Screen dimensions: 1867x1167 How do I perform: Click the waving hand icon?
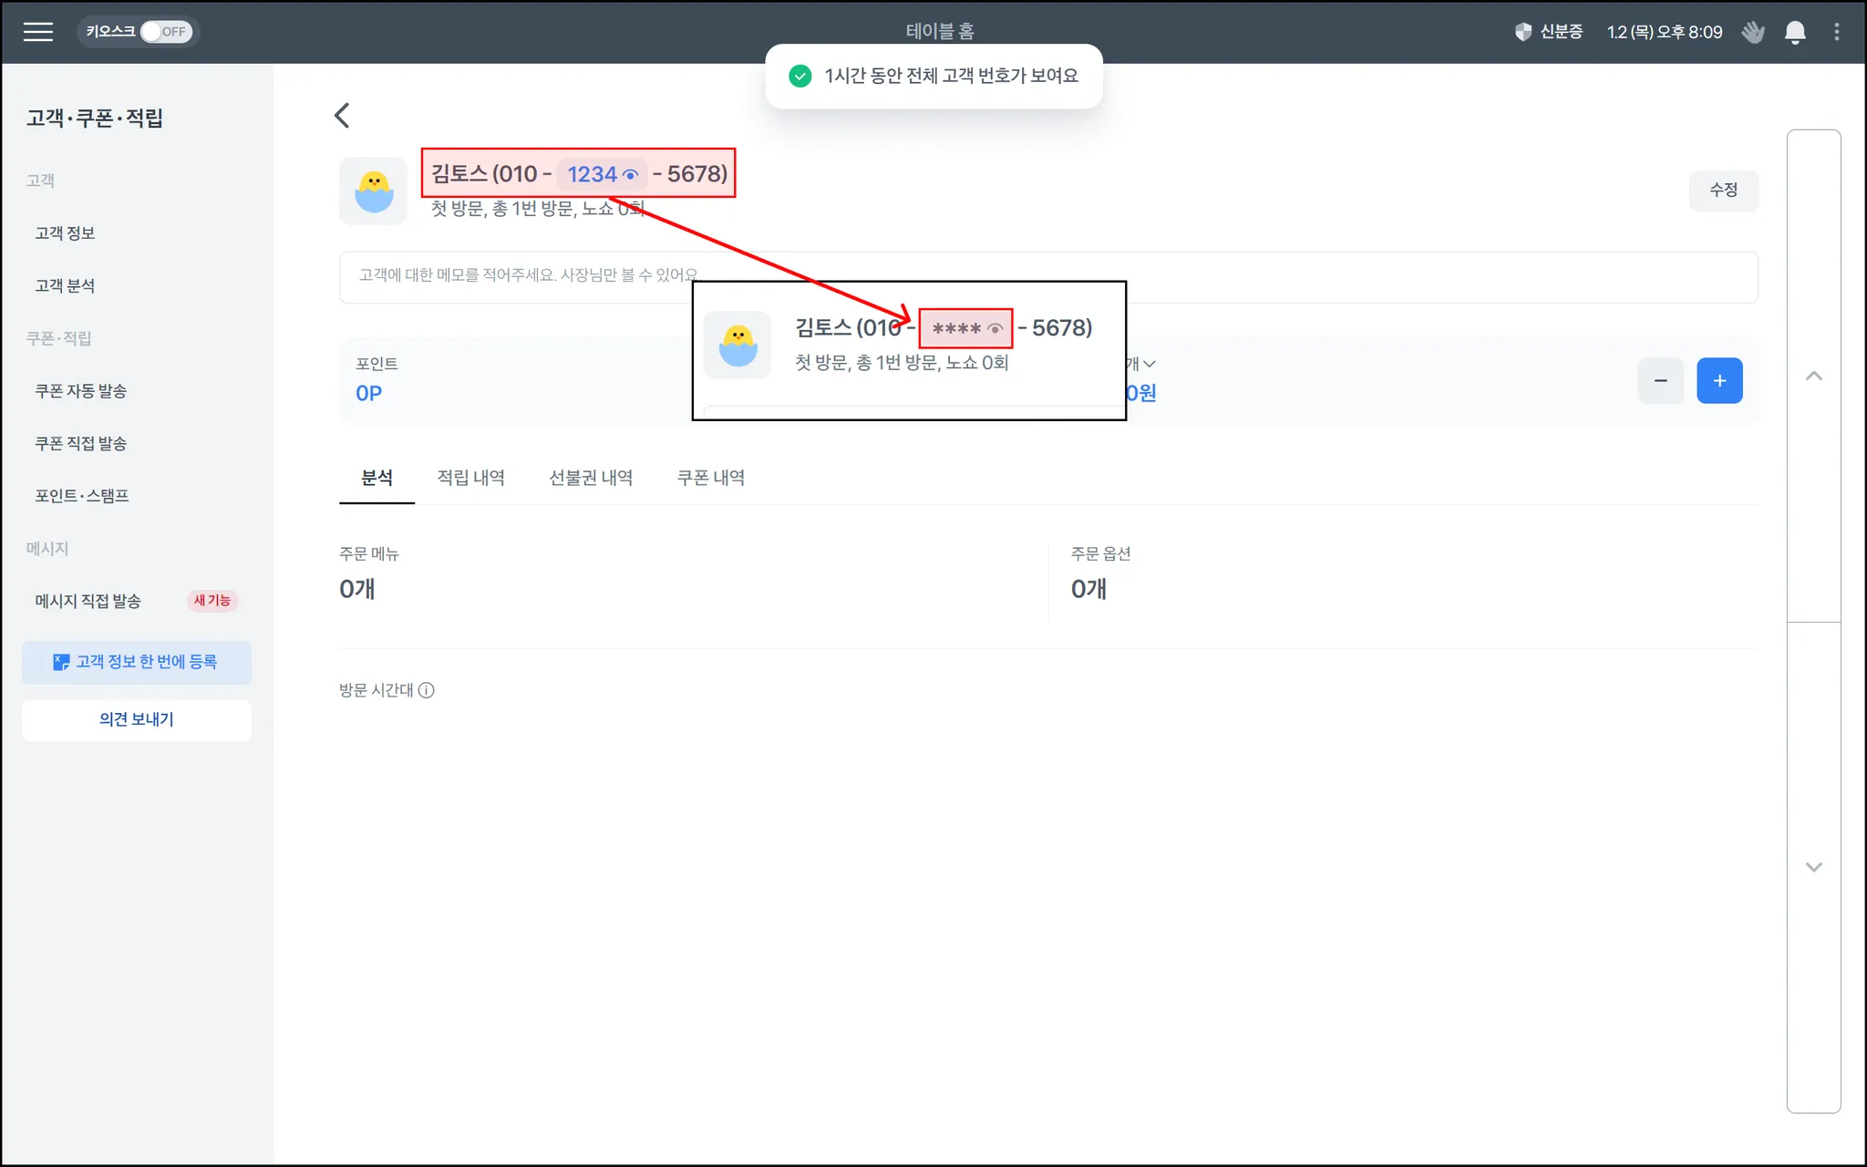(1752, 33)
